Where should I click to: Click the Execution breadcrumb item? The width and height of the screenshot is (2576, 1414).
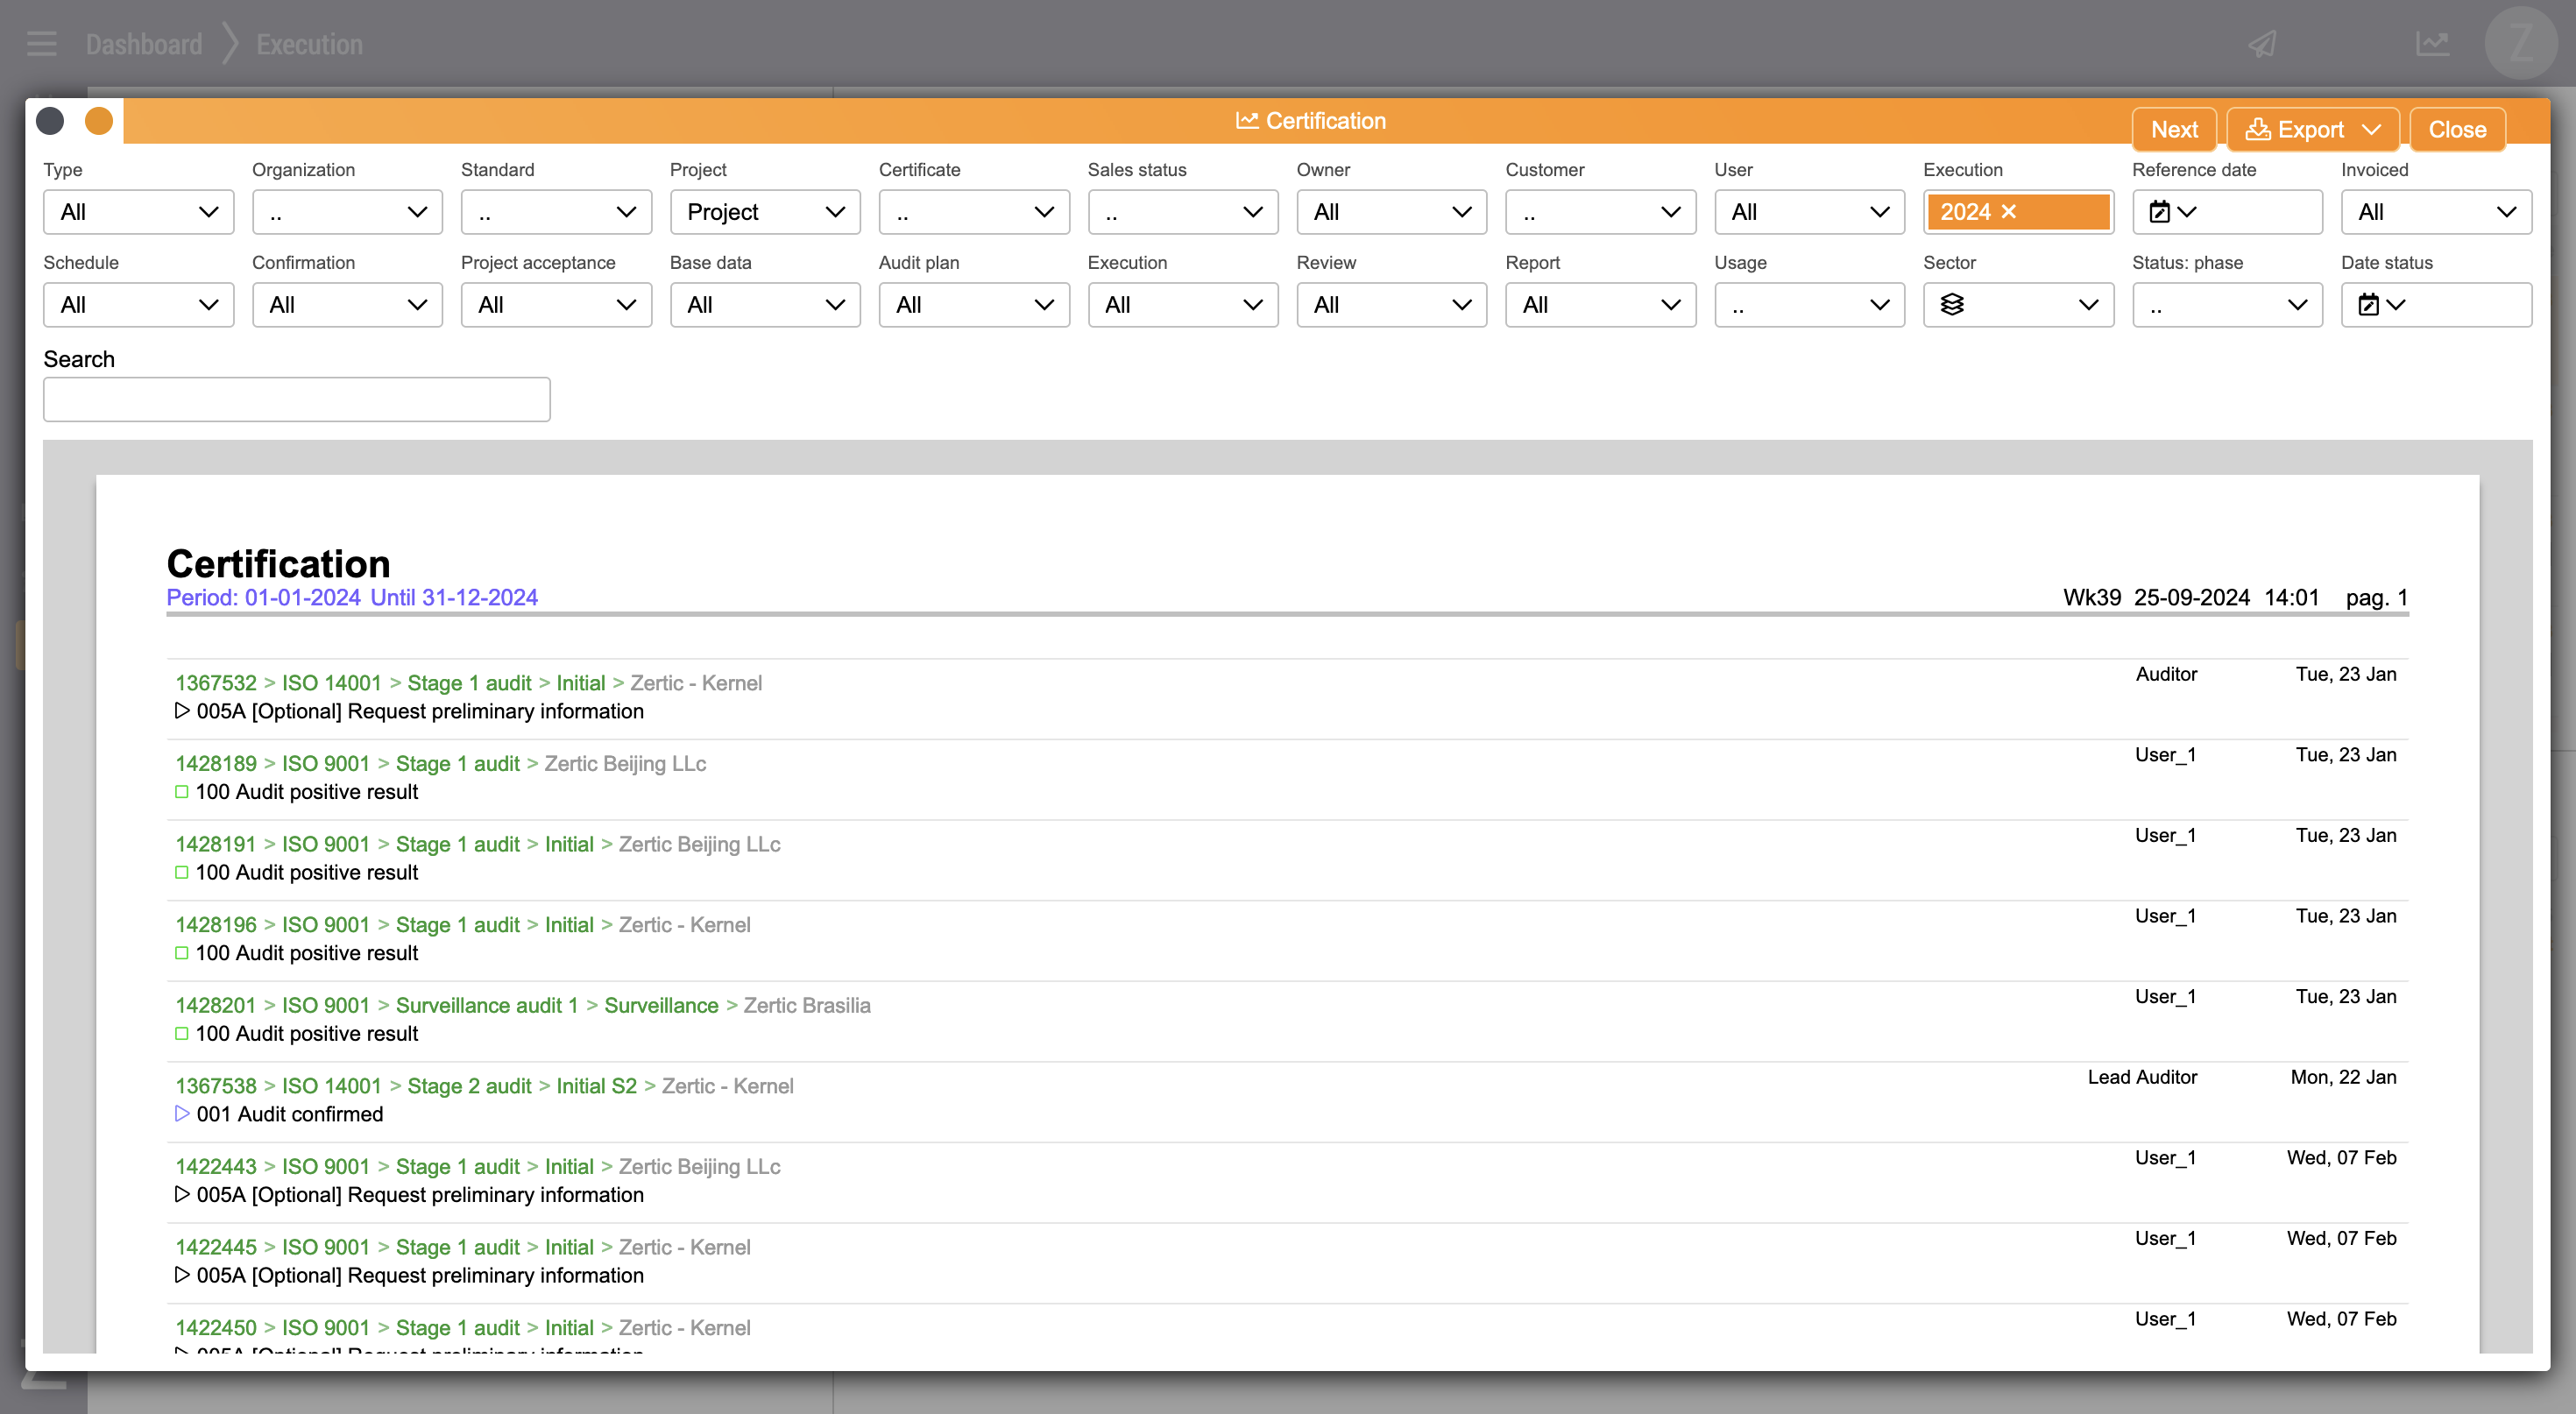309,44
